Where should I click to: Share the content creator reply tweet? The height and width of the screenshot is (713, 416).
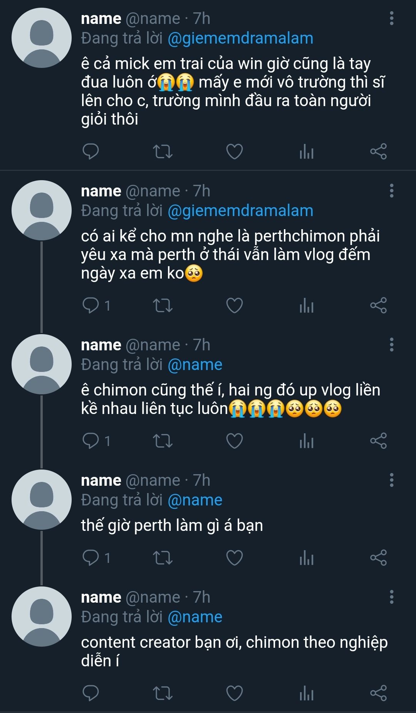[x=378, y=693]
